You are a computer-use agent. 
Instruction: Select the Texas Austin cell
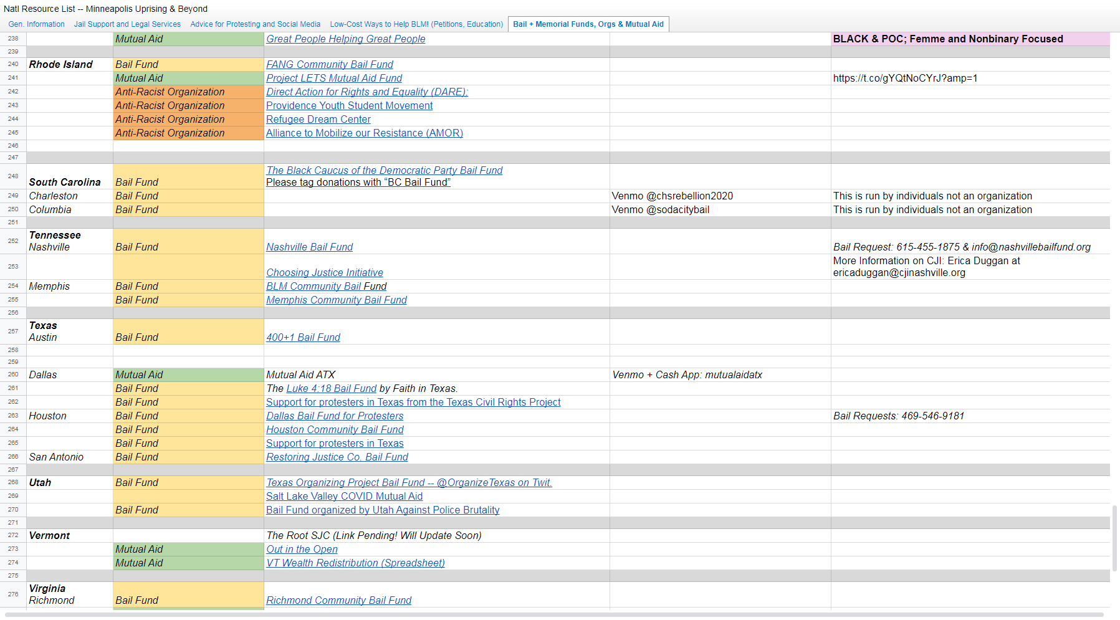pyautogui.click(x=70, y=331)
